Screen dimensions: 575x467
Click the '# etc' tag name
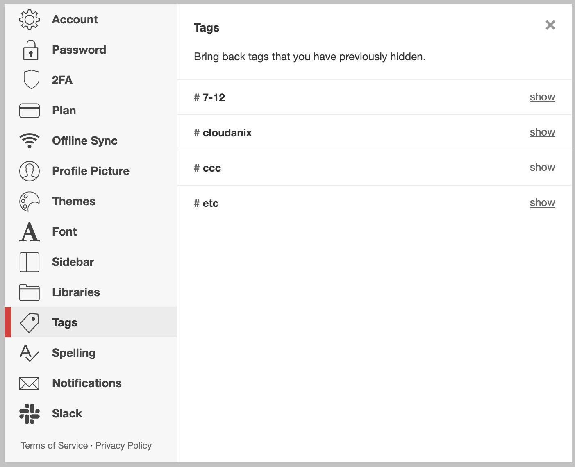pos(206,203)
